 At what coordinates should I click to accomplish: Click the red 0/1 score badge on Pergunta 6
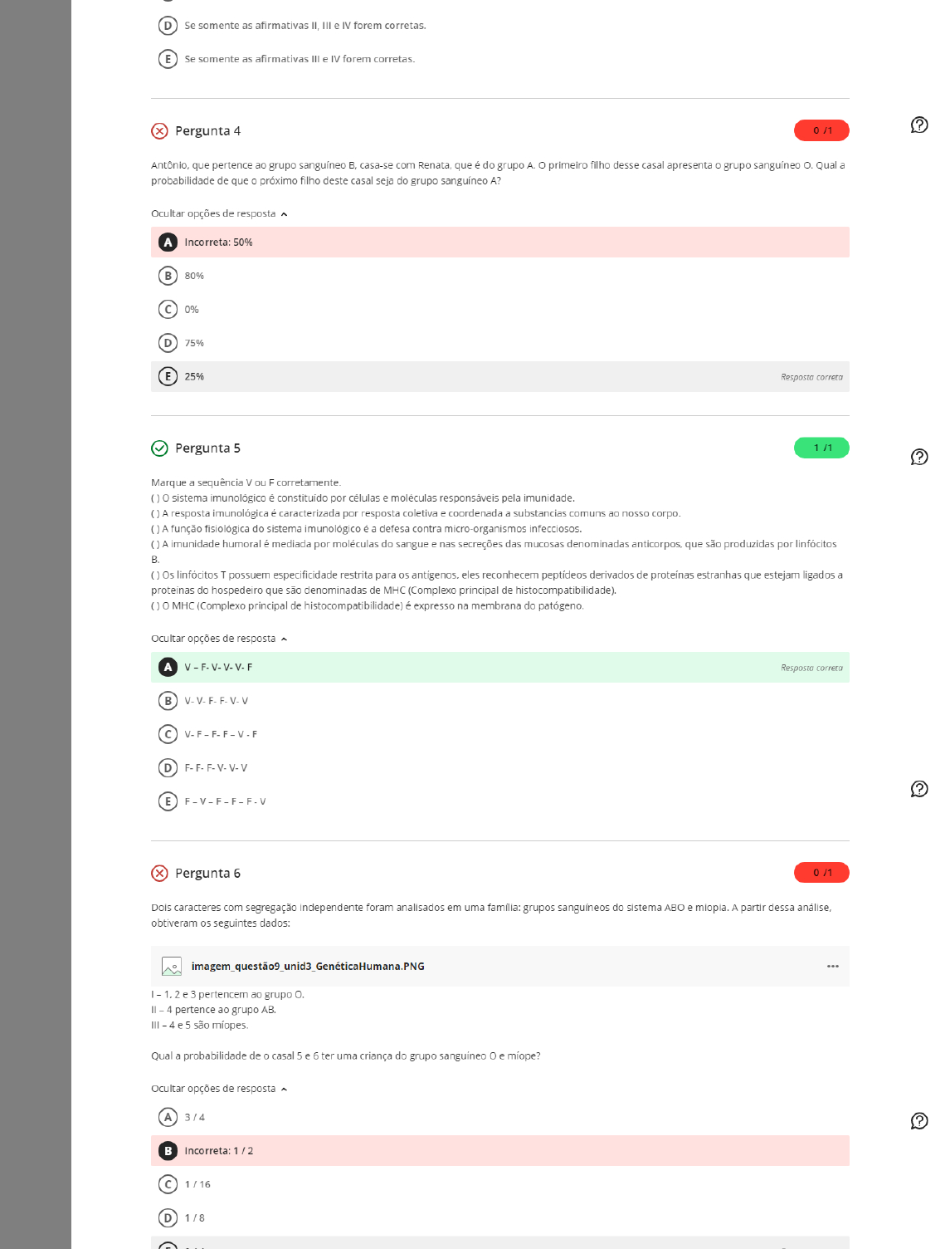(822, 873)
